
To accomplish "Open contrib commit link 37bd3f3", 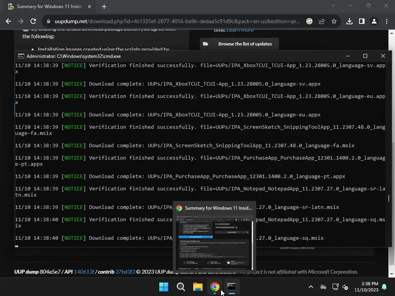I will coord(125,272).
